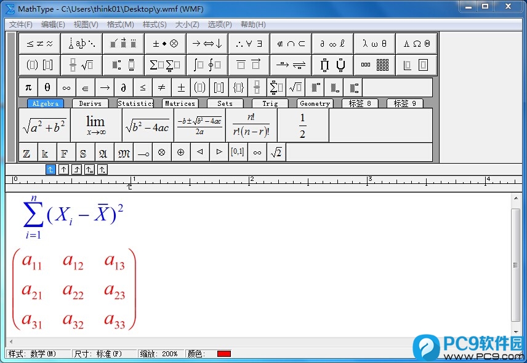Insert the one-half fraction expression
The width and height of the screenshot is (527, 363).
click(303, 126)
